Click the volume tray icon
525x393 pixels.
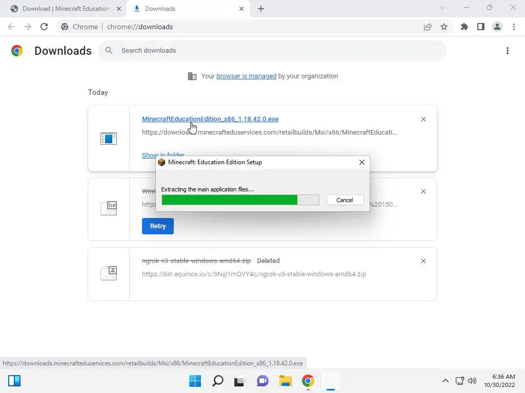point(472,381)
